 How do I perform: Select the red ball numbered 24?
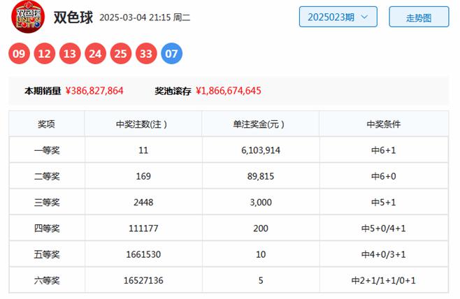pyautogui.click(x=96, y=53)
